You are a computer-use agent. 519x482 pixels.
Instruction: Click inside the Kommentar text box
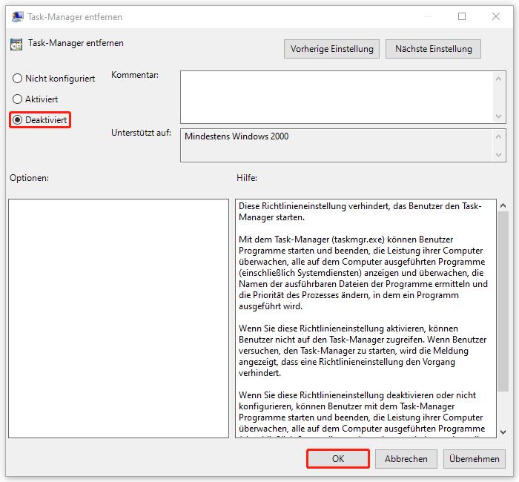[x=337, y=97]
